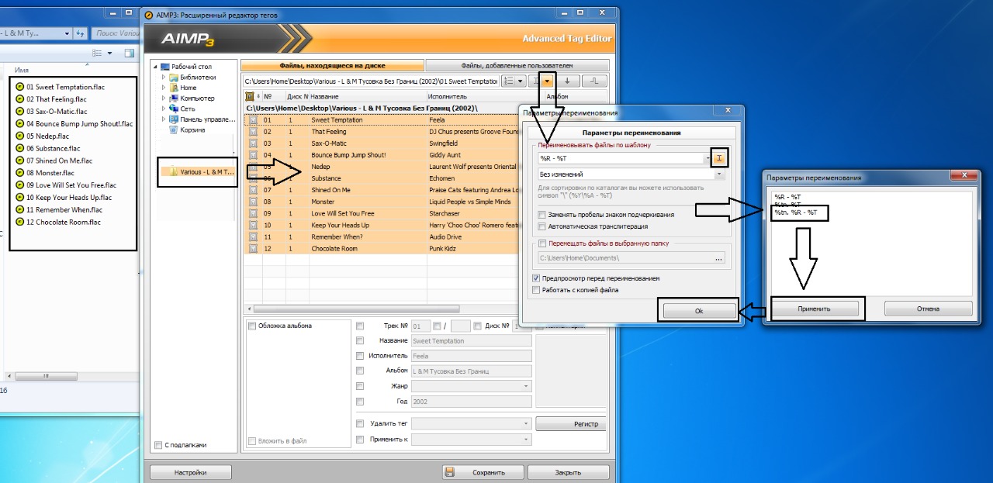Viewport: 993px width, 483px height.
Task: Click the file icon of track 08 row
Action: [253, 202]
